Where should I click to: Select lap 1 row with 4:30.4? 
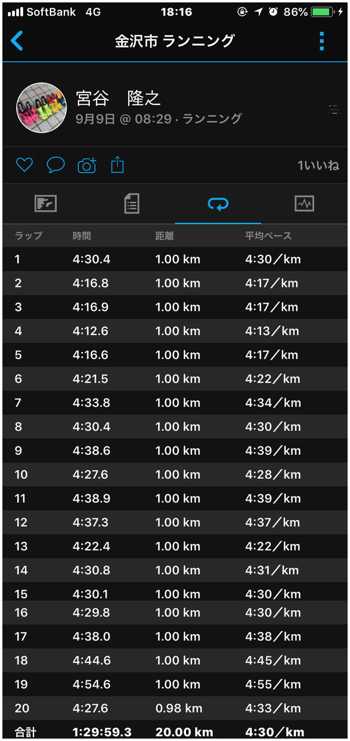coord(175,259)
